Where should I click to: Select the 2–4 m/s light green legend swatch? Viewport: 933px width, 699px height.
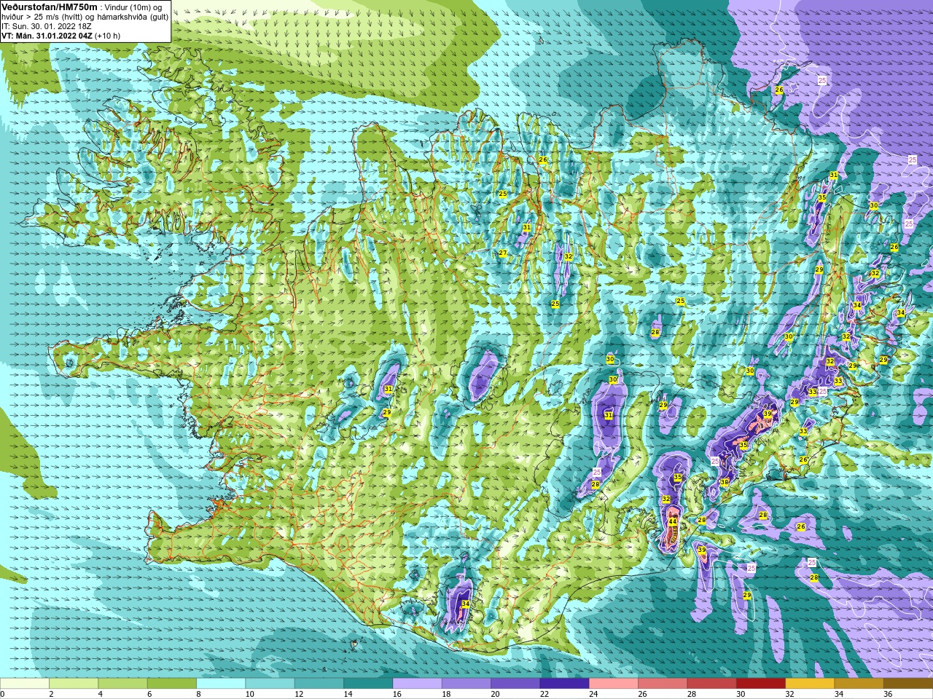click(x=74, y=684)
